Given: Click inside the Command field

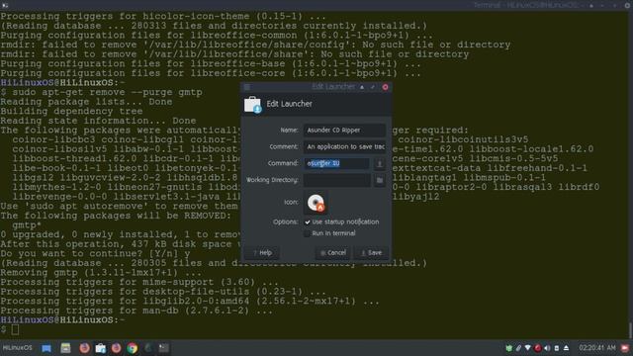Looking at the screenshot, I should tap(336, 163).
